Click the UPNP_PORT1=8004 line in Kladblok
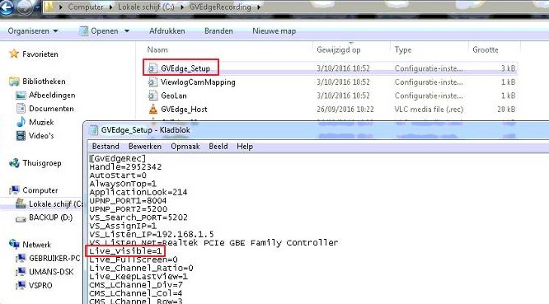The width and height of the screenshot is (549, 304). [x=128, y=201]
